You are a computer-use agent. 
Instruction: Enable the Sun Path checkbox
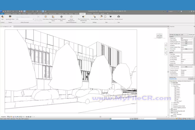point(182,51)
